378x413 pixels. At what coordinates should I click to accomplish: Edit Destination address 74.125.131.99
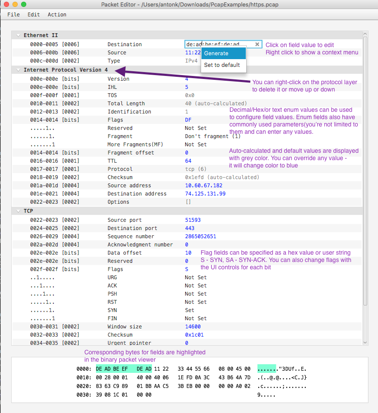[205, 194]
